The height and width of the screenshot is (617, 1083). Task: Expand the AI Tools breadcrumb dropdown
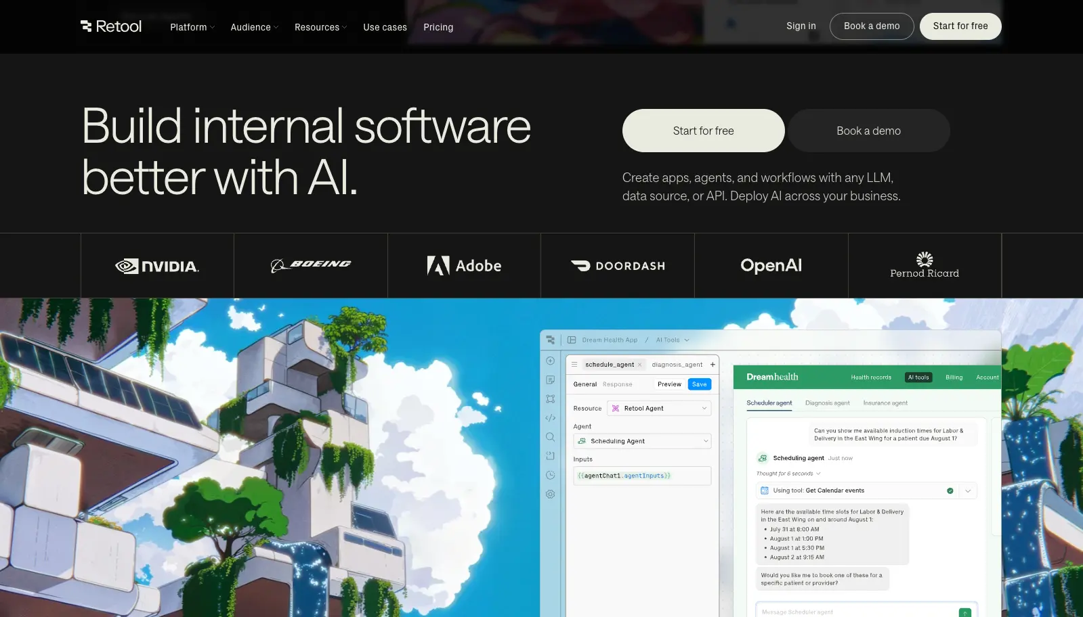673,340
